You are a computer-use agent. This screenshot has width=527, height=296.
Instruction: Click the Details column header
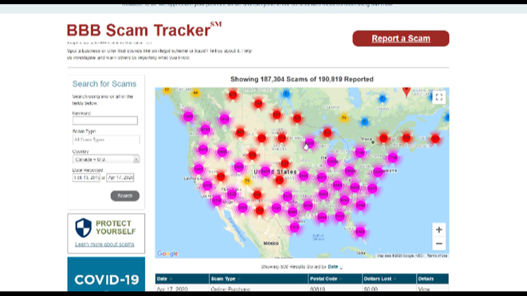[433, 278]
